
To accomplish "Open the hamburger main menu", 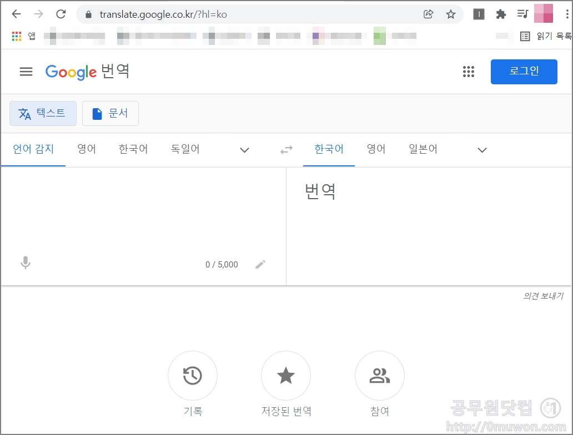I will [x=26, y=72].
